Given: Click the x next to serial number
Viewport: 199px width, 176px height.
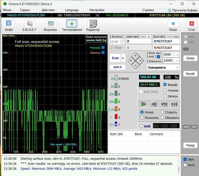Looking at the screenshot, I should (x=97, y=15).
